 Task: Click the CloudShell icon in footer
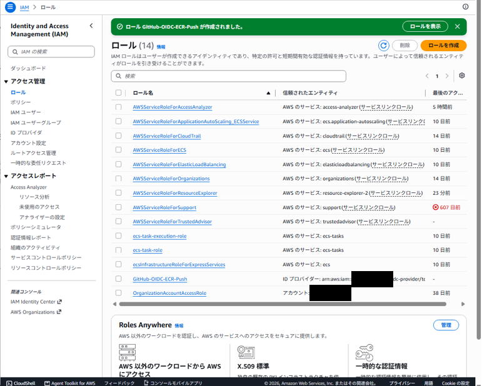[x=9, y=383]
